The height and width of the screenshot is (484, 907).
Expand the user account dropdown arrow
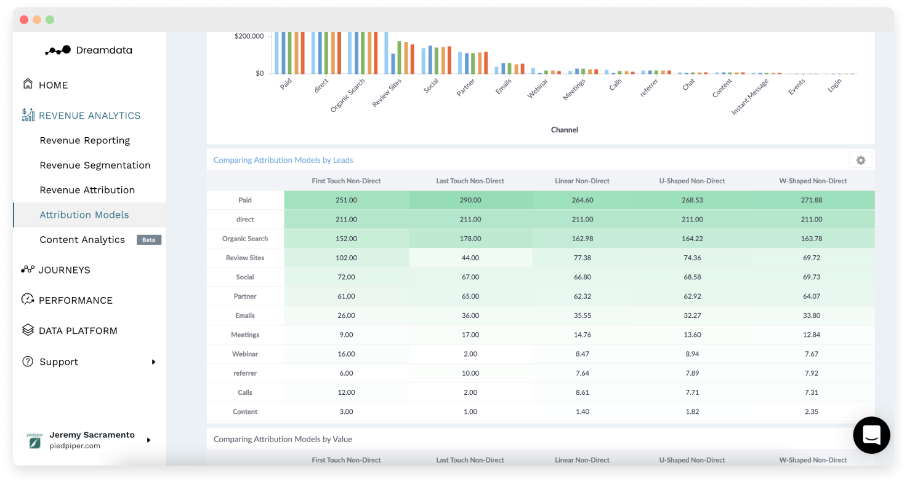click(x=148, y=440)
